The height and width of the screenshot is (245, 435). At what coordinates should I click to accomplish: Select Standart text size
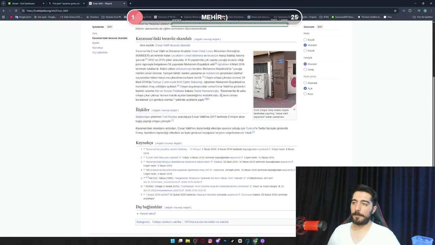click(305, 45)
